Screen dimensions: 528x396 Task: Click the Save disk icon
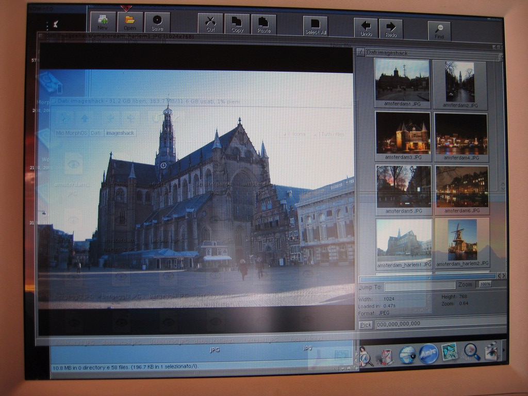tap(157, 22)
